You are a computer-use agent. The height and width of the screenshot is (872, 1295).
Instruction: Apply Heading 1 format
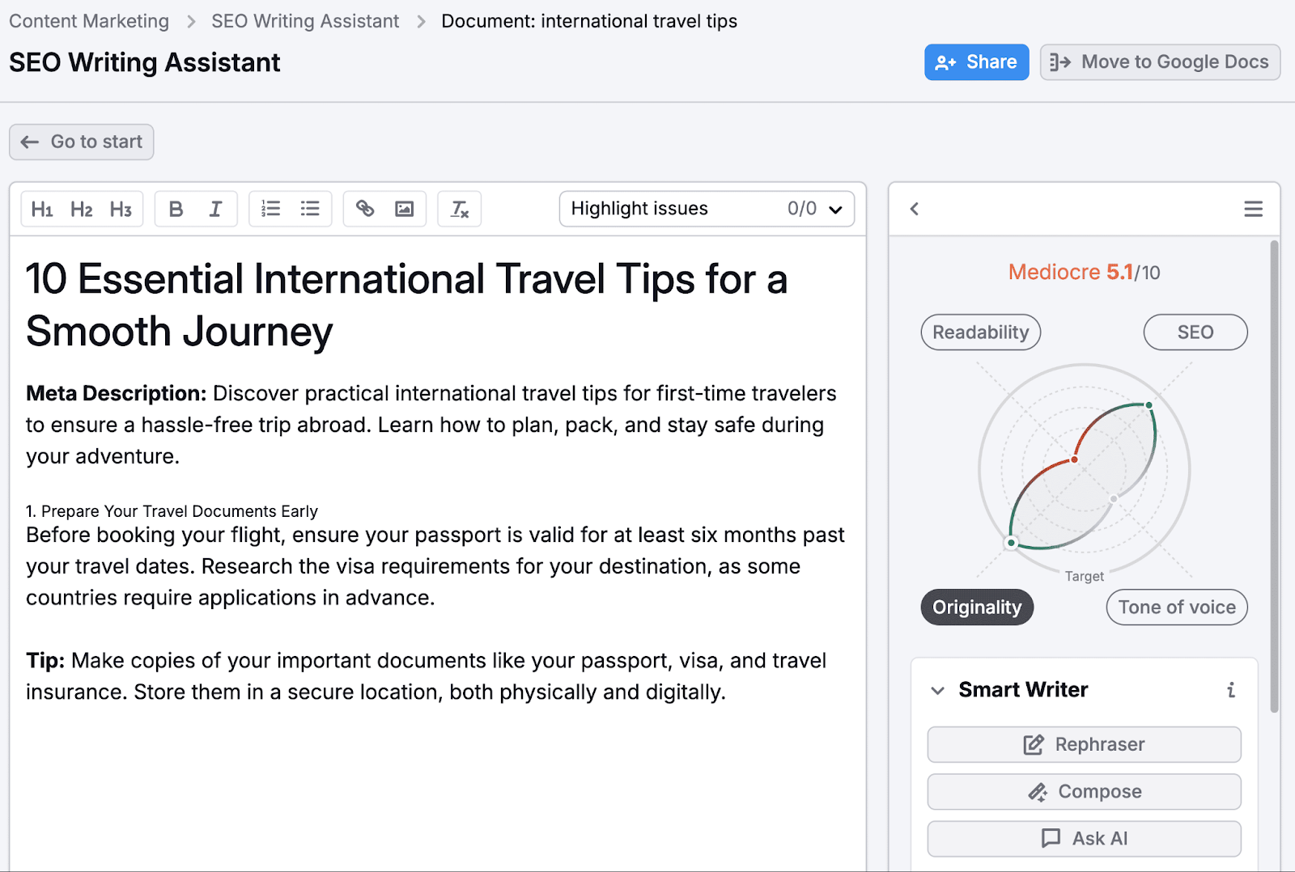(x=42, y=210)
